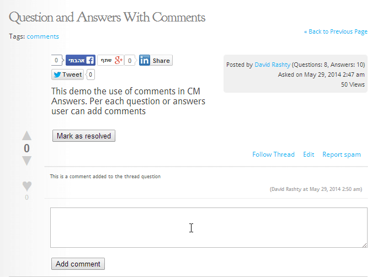Upvote the question with the up arrow

[26, 136]
